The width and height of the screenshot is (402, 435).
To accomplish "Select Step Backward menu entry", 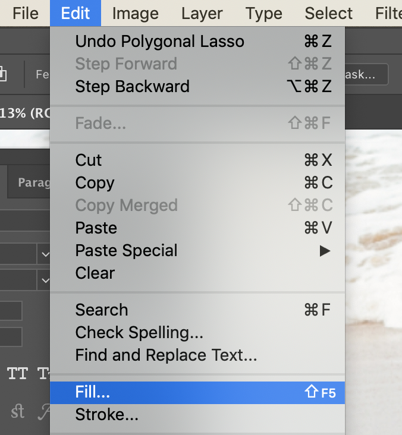I will [x=132, y=87].
